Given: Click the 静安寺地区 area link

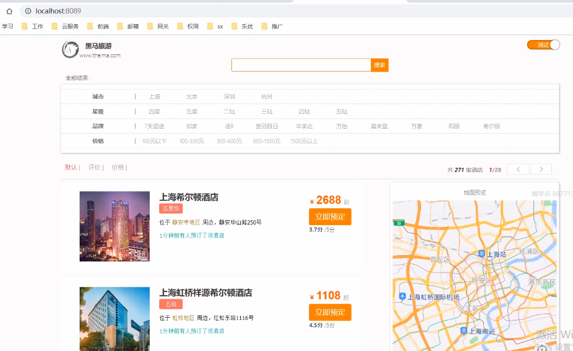Looking at the screenshot, I should pyautogui.click(x=186, y=222).
